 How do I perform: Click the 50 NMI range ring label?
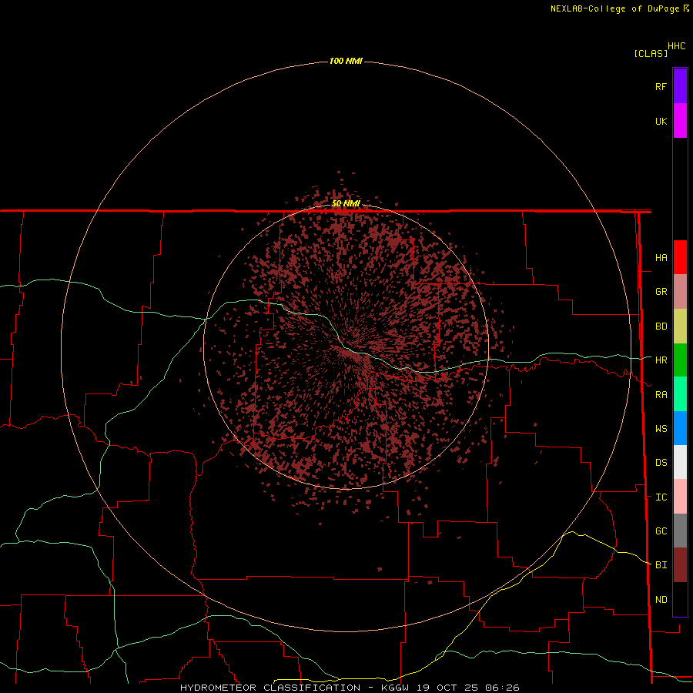click(x=346, y=203)
